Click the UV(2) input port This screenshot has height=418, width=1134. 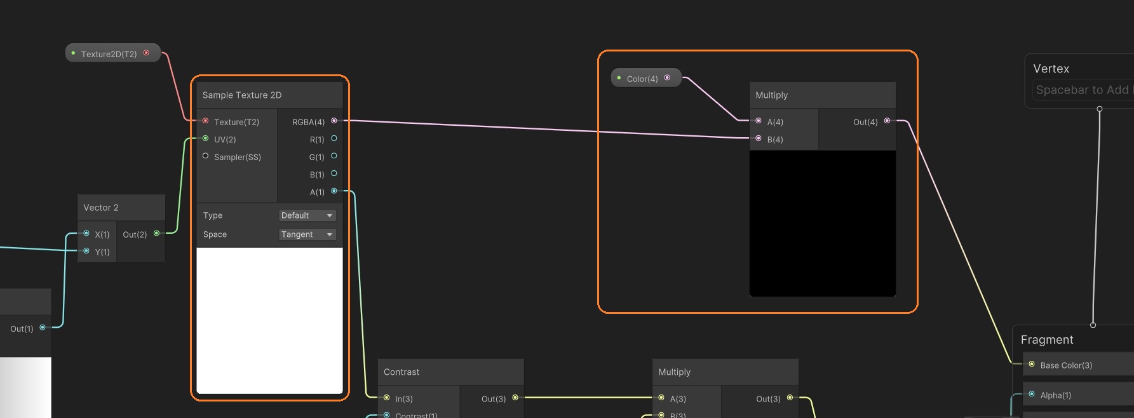205,138
